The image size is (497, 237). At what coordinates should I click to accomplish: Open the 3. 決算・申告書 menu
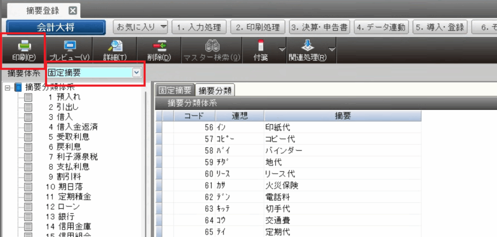pyautogui.click(x=319, y=27)
